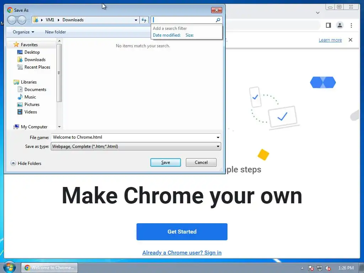Viewport: 364px width, 273px height.
Task: Open the Videos library
Action: click(x=31, y=112)
